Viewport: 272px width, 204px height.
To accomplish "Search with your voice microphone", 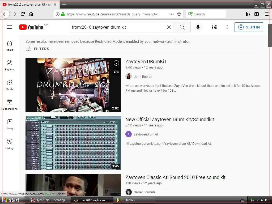I will pos(198,27).
